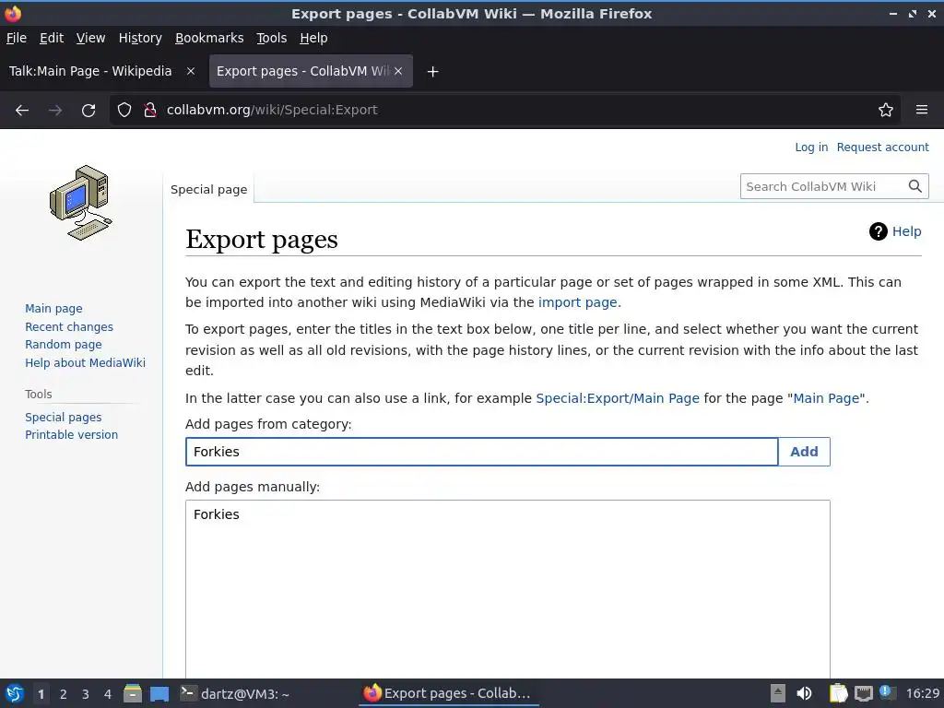The width and height of the screenshot is (944, 708).
Task: Open the Tools menu
Action: (272, 38)
